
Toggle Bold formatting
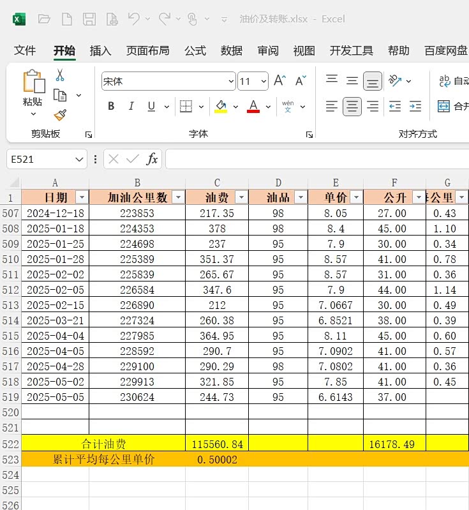111,107
